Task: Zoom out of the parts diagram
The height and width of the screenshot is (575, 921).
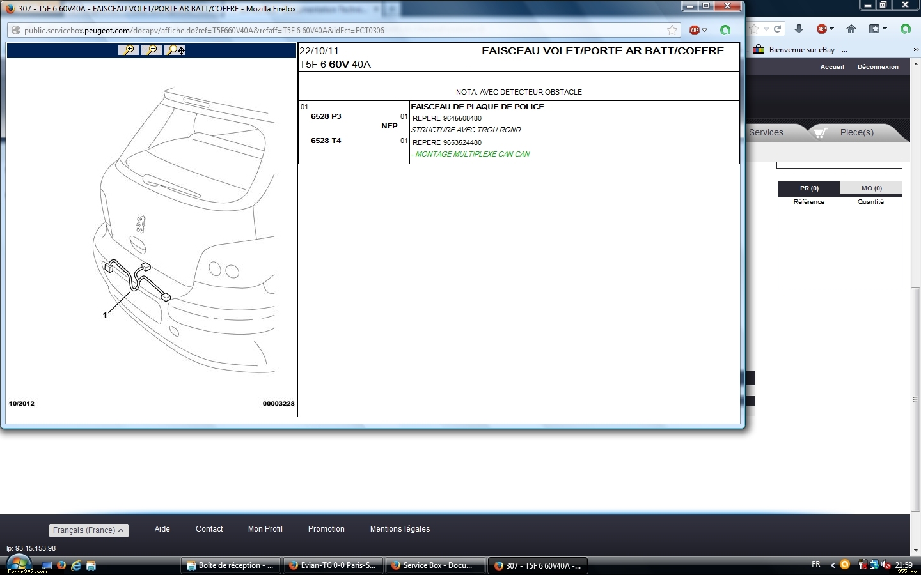Action: pyautogui.click(x=152, y=50)
